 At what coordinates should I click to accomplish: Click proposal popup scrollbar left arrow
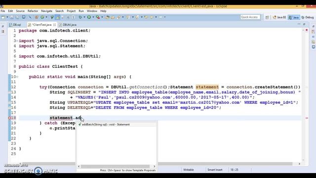pyautogui.click(x=79, y=167)
